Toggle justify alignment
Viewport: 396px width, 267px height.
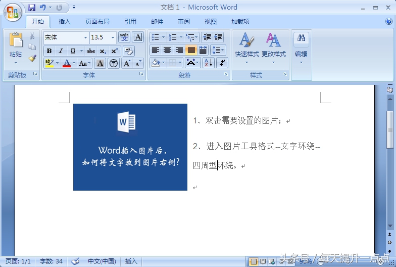191,50
